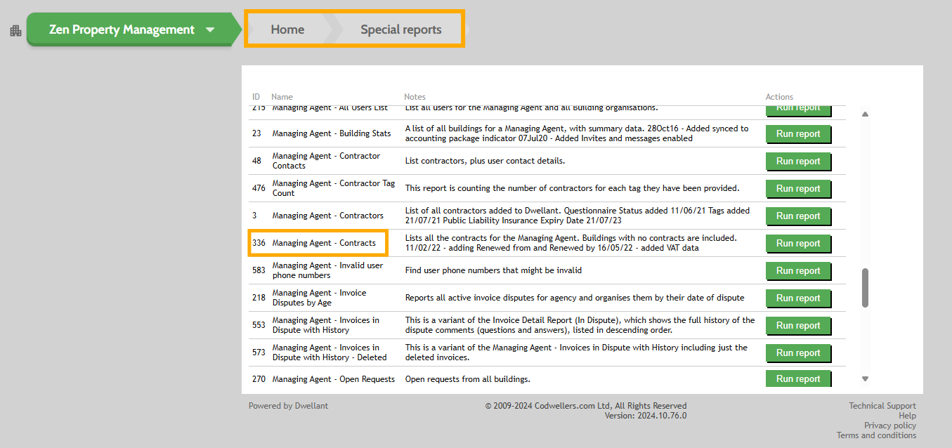Image resolution: width=952 pixels, height=448 pixels.
Task: Select the Special reports breadcrumb
Action: pyautogui.click(x=400, y=29)
